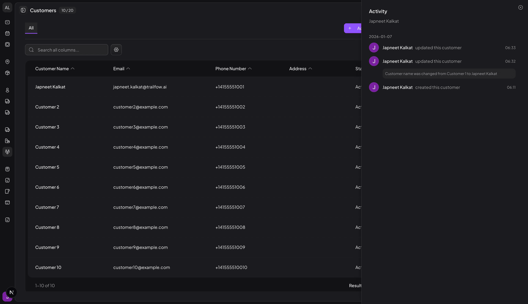The height and width of the screenshot is (304, 528).
Task: Sort by Address column chevron
Action: [x=310, y=69]
